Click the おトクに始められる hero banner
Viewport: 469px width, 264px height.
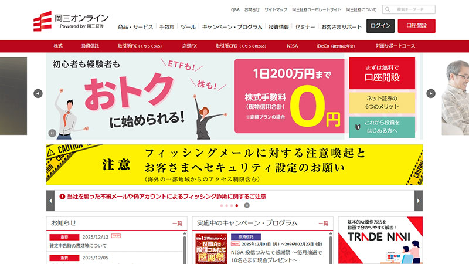click(x=195, y=96)
